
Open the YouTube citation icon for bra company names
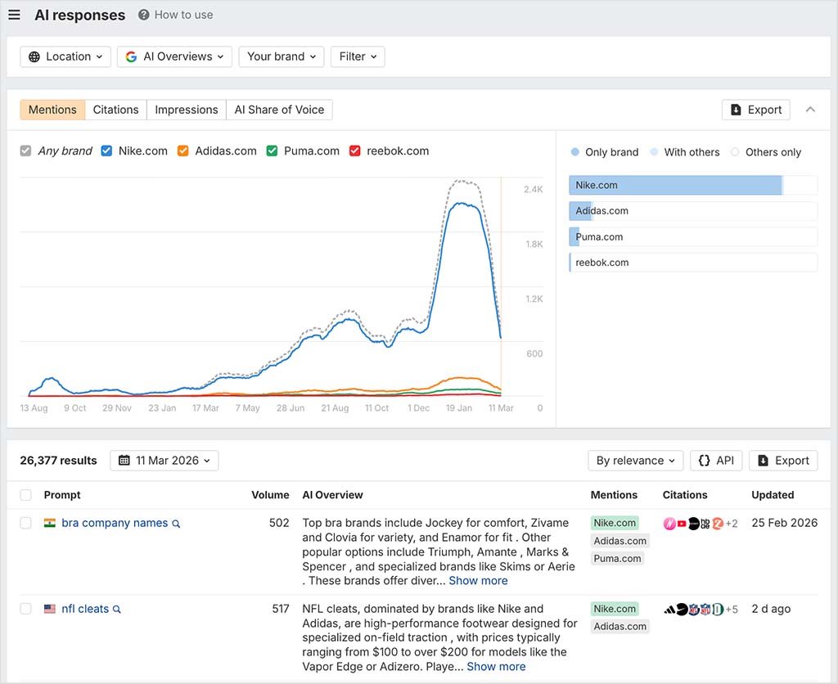point(682,523)
